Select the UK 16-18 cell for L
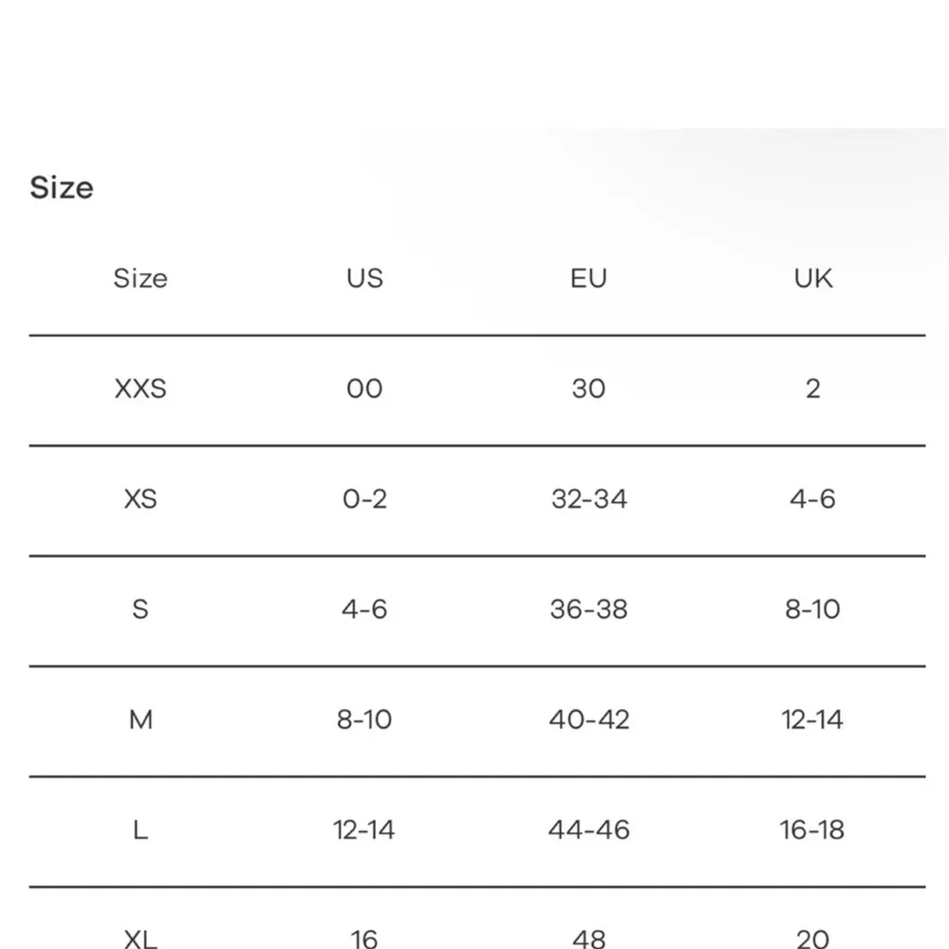 point(812,829)
